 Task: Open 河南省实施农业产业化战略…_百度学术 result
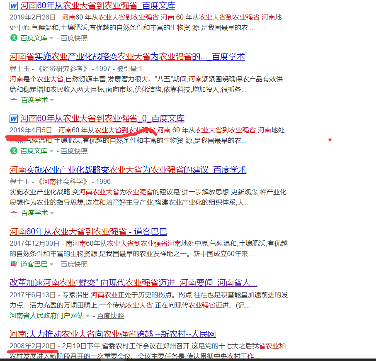[x=127, y=57]
